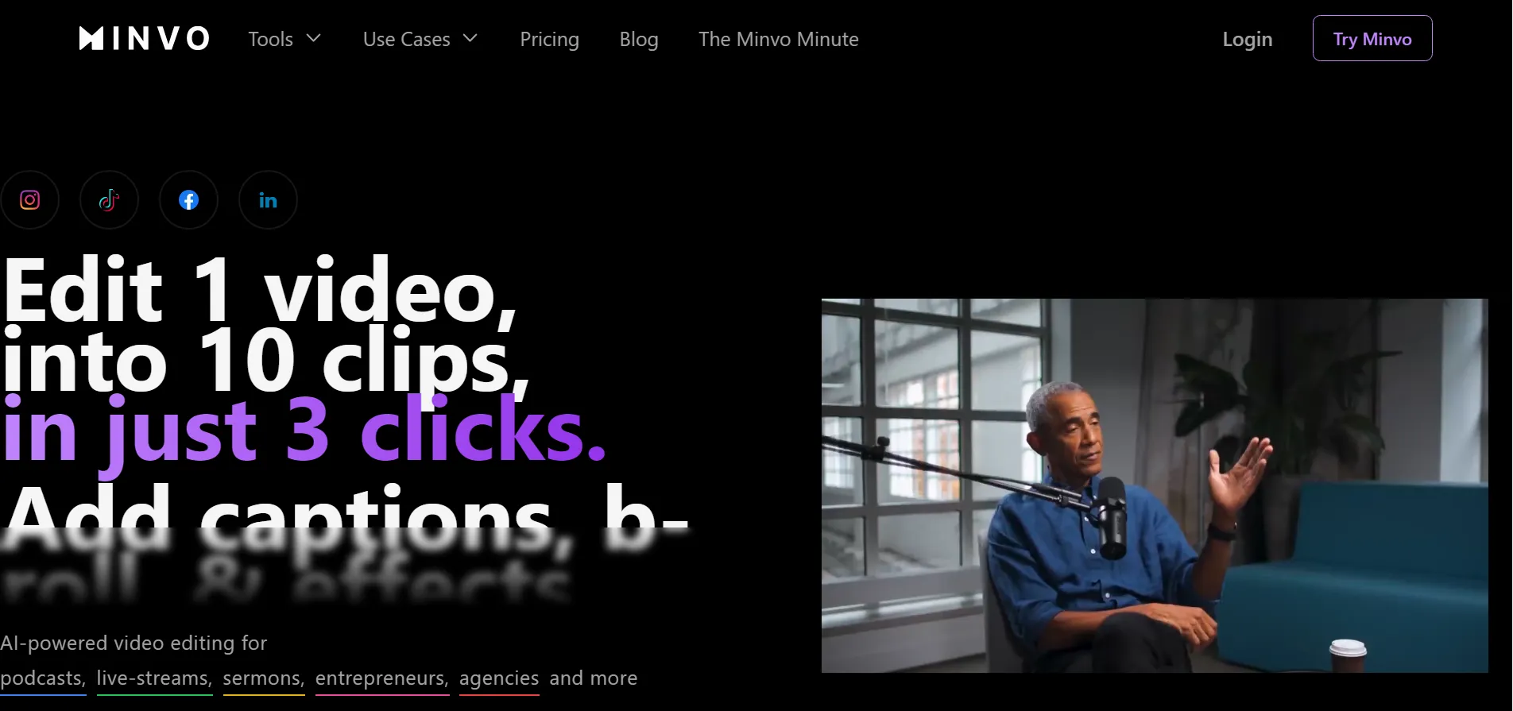Open The Minvo Minute page

tap(778, 39)
